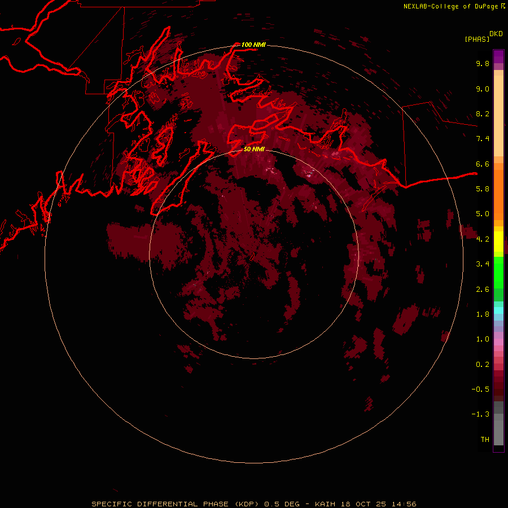The height and width of the screenshot is (508, 508).
Task: Pick the gray band at the scale bottom
Action: (x=498, y=433)
